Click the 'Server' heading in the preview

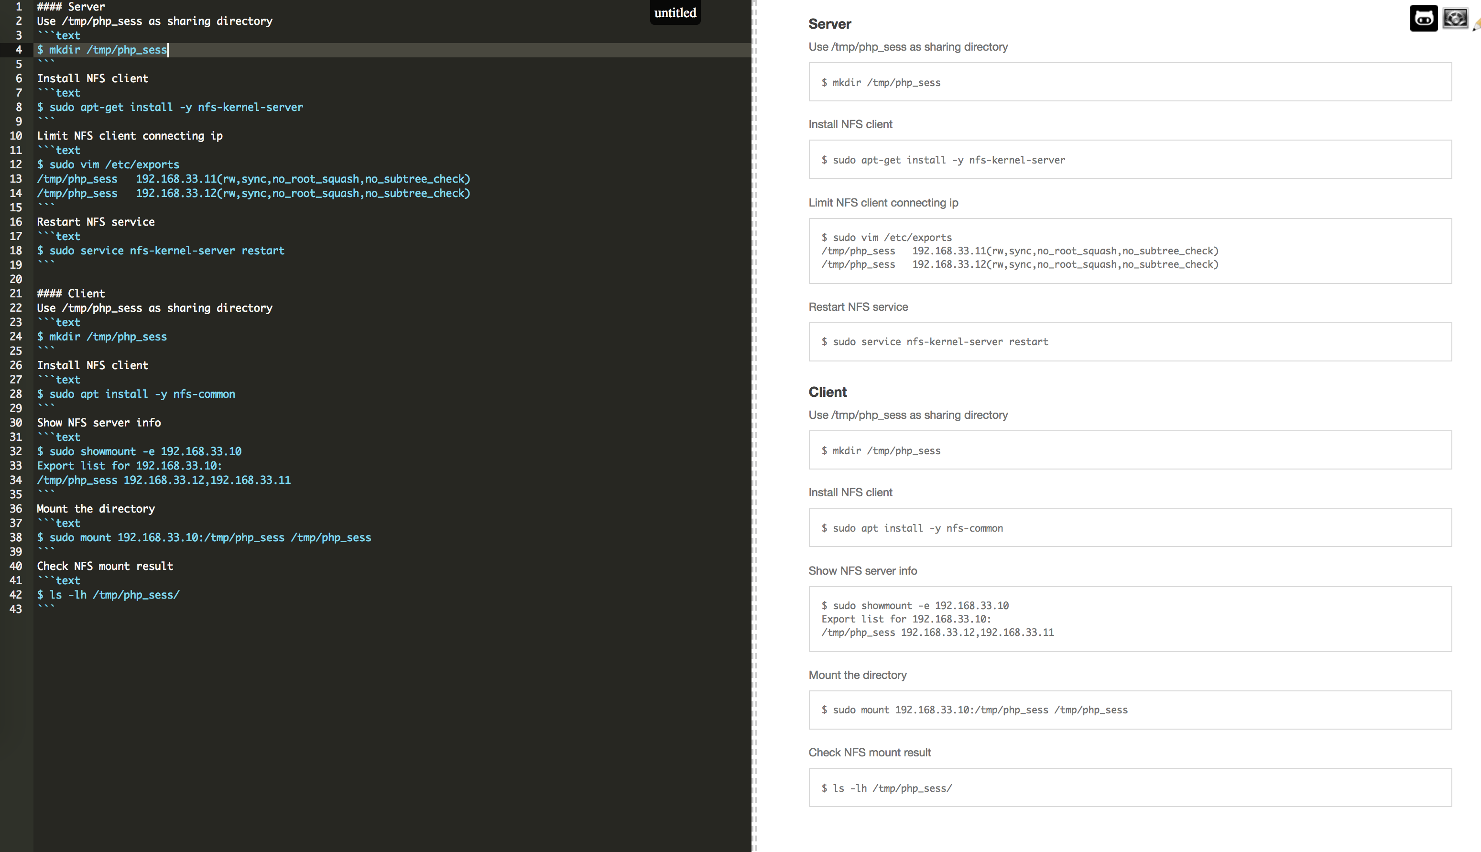coord(829,24)
